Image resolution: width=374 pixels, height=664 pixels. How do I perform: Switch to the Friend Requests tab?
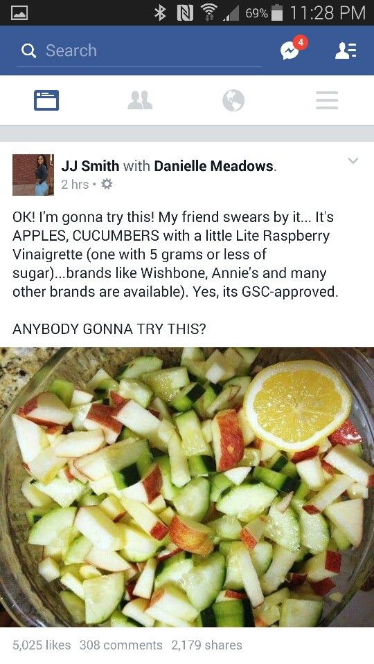tap(140, 100)
